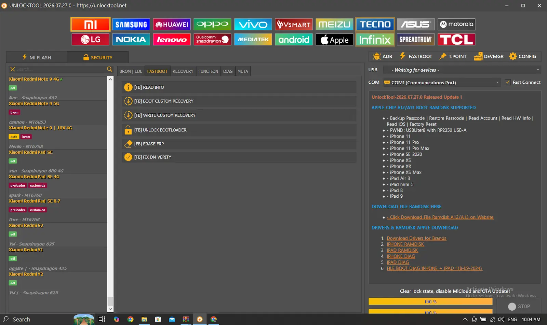The image size is (547, 325).
Task: Choose the Motorola brand logo
Action: pyautogui.click(x=456, y=24)
